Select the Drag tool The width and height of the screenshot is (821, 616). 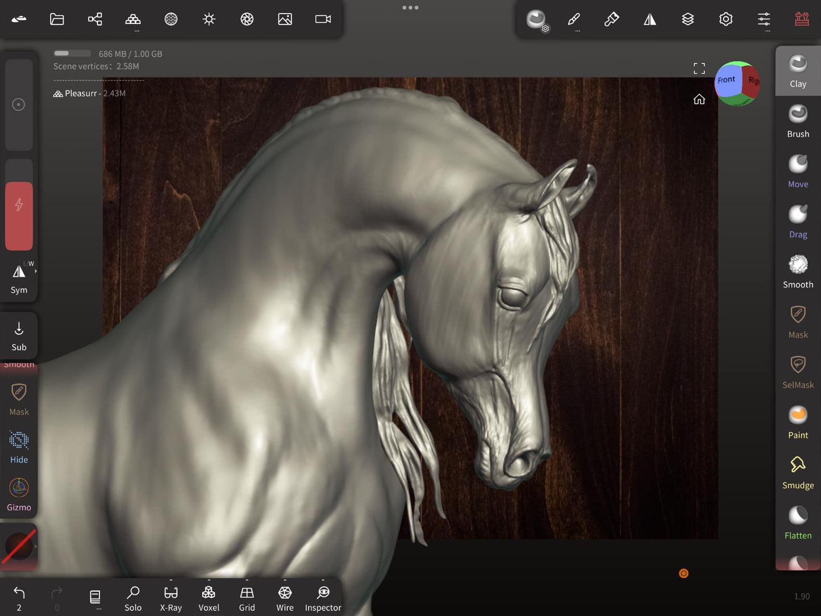pyautogui.click(x=798, y=222)
